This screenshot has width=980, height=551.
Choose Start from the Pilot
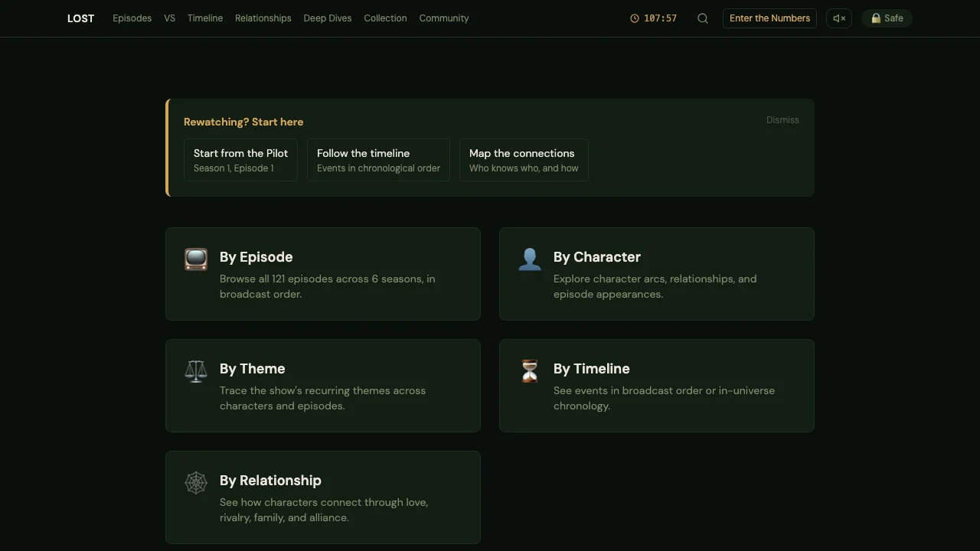[x=240, y=160]
